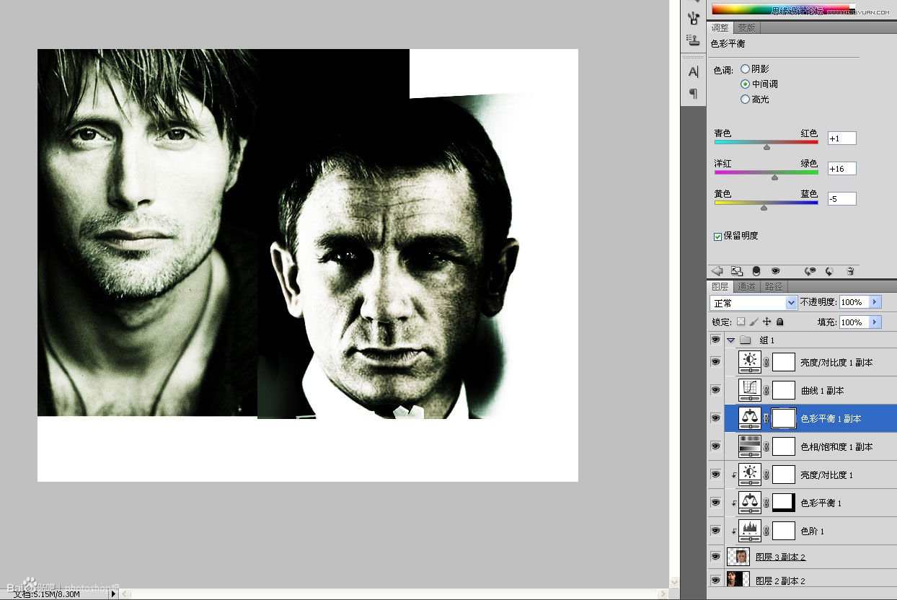This screenshot has height=600, width=897.
Task: Click the return-to-adjustment-list arrow icon
Action: (717, 271)
